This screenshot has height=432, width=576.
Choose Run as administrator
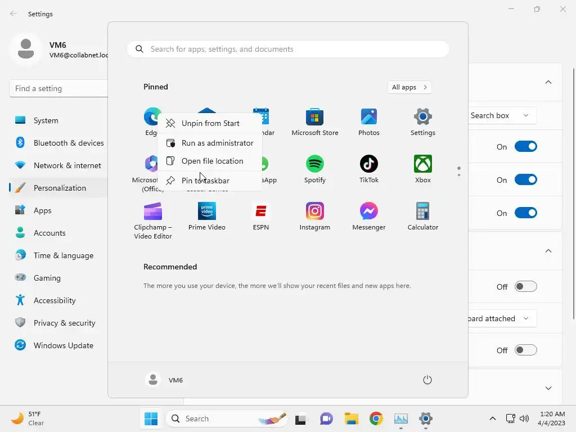(x=210, y=143)
